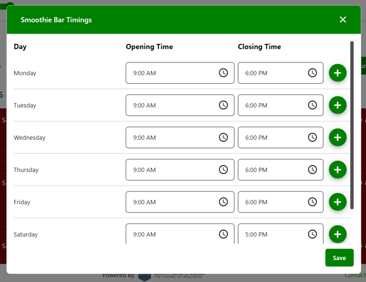Open clock picker for Friday closing time
The image size is (366, 282).
click(312, 202)
